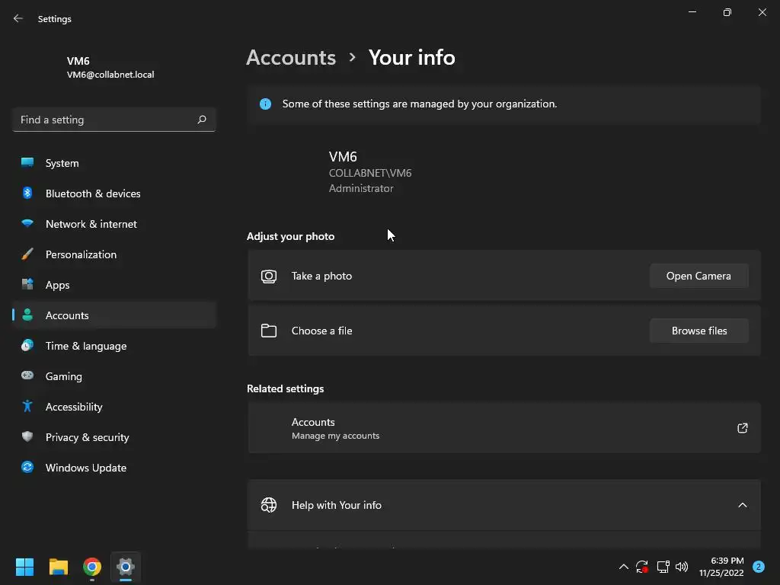Screen dimensions: 780x585
Task: Collapse the Help with Your info section
Action: (743, 505)
